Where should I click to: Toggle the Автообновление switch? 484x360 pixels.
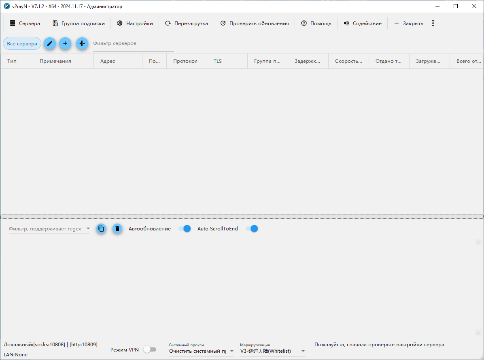(x=185, y=229)
